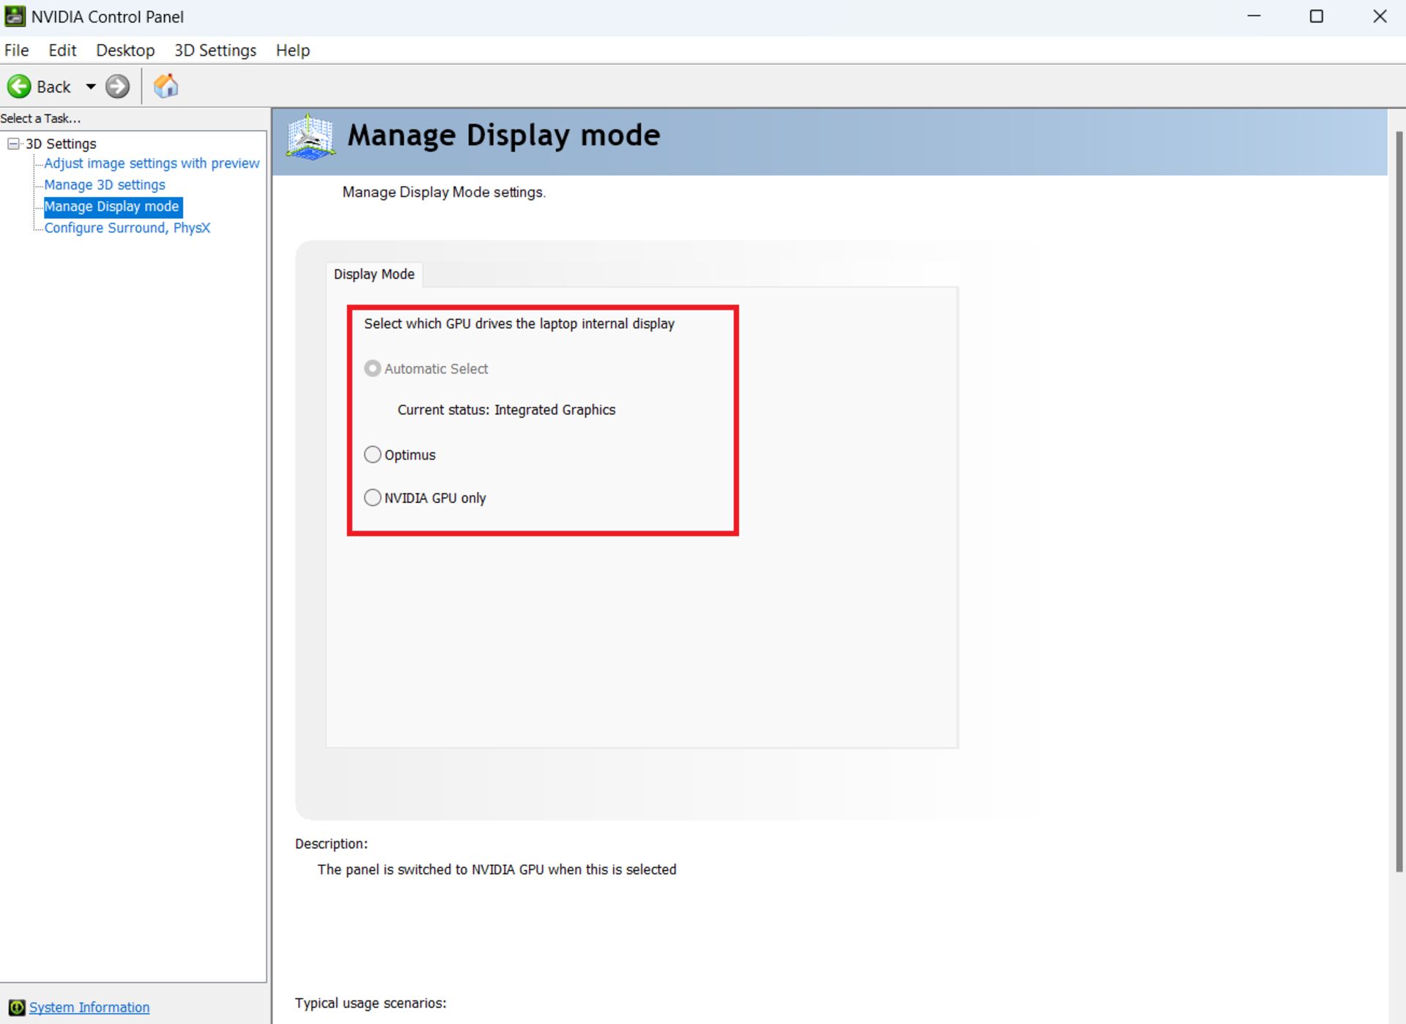This screenshot has width=1406, height=1024.
Task: Select the Automatic Select radio button
Action: [x=372, y=368]
